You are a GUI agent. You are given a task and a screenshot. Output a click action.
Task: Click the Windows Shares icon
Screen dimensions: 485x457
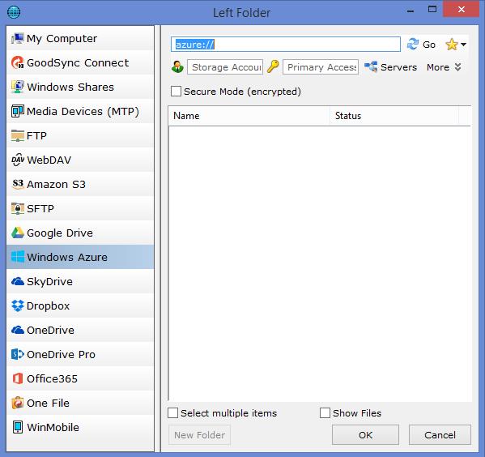[x=17, y=87]
